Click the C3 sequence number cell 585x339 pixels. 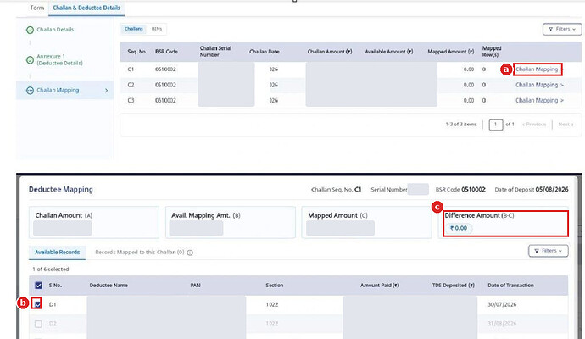[x=131, y=100]
